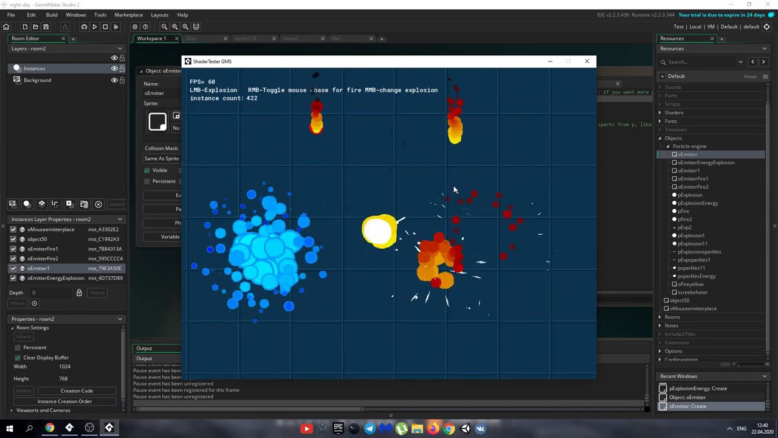Stop the running game with Stop icon
This screenshot has height=438, width=778.
(x=105, y=27)
